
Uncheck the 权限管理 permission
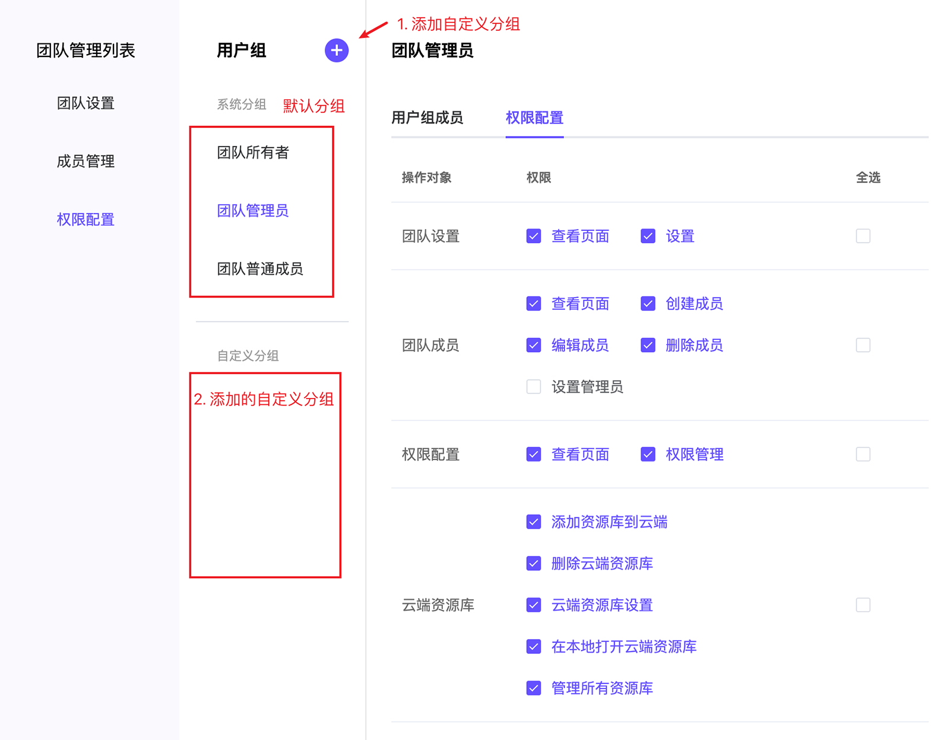(x=648, y=455)
